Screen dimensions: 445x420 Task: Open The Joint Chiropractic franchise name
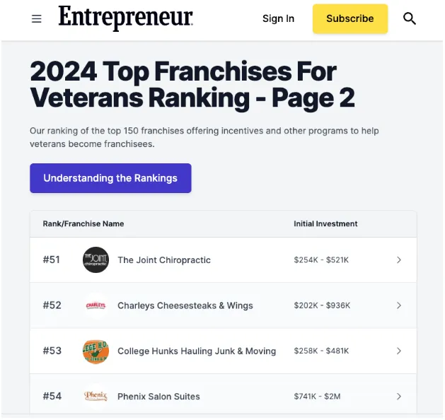pos(164,260)
